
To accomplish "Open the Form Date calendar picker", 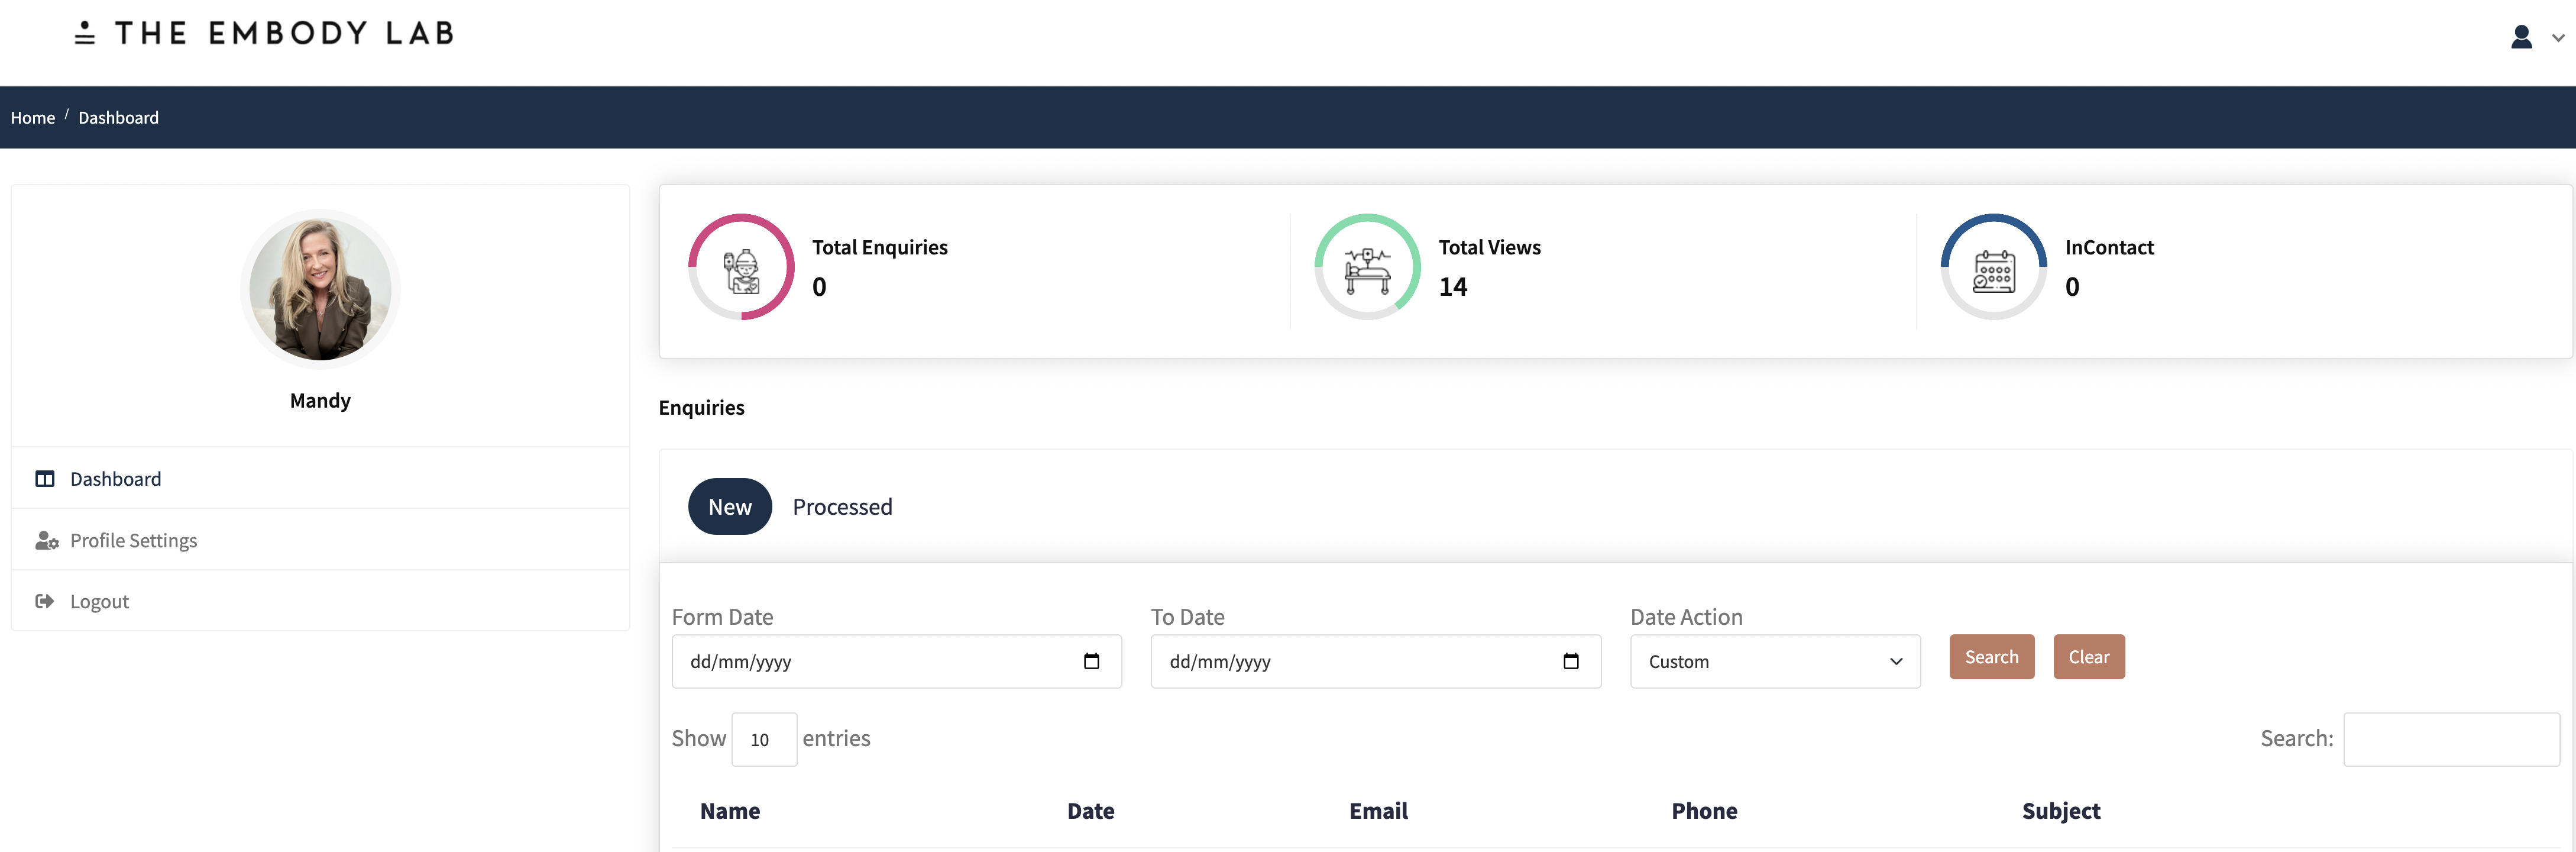I will 1090,661.
